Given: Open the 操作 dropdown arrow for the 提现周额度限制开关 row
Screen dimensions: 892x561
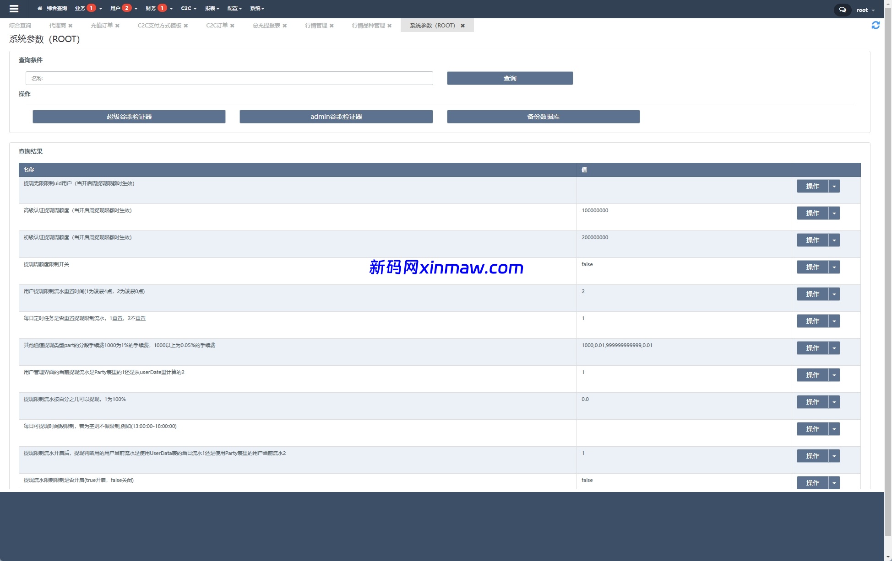Looking at the screenshot, I should pyautogui.click(x=834, y=267).
